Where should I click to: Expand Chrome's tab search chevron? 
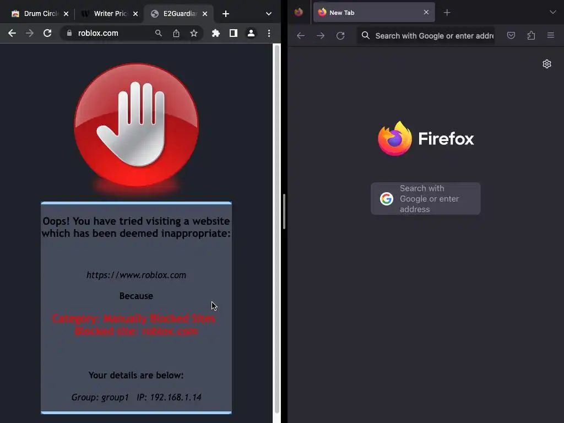[268, 14]
